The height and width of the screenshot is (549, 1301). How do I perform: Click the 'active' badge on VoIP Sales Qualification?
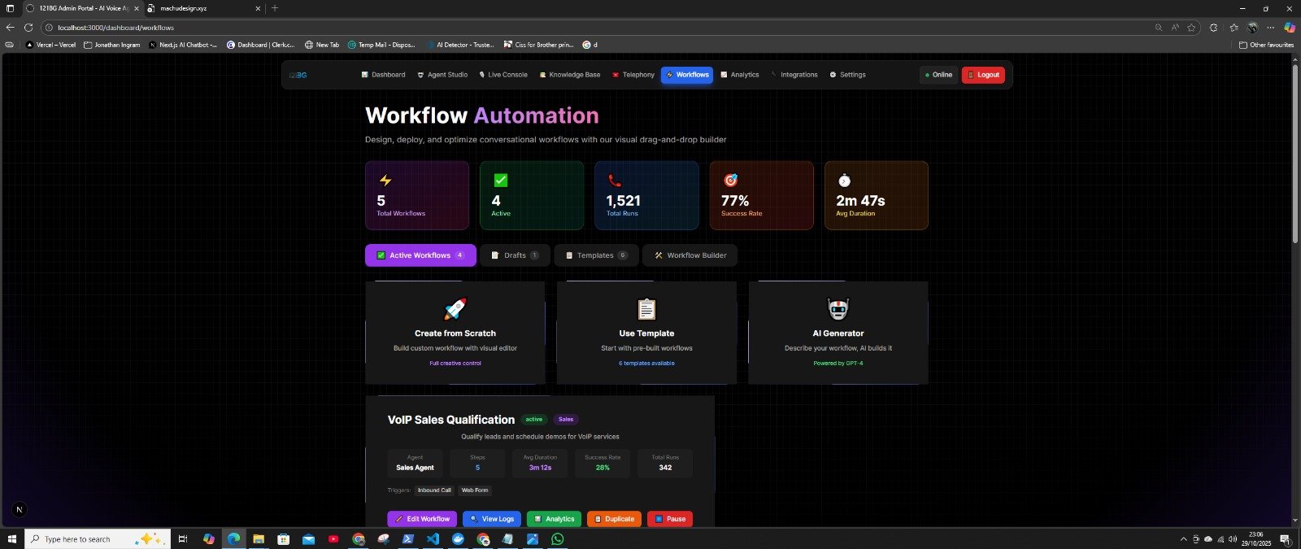534,420
